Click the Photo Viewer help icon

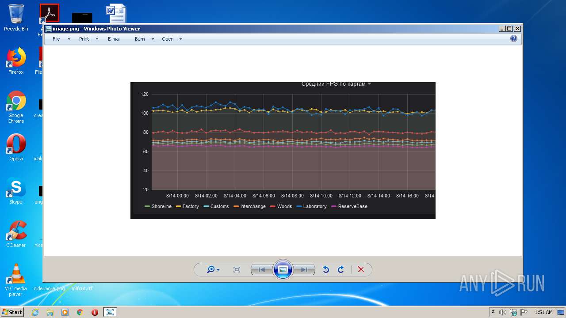514,38
